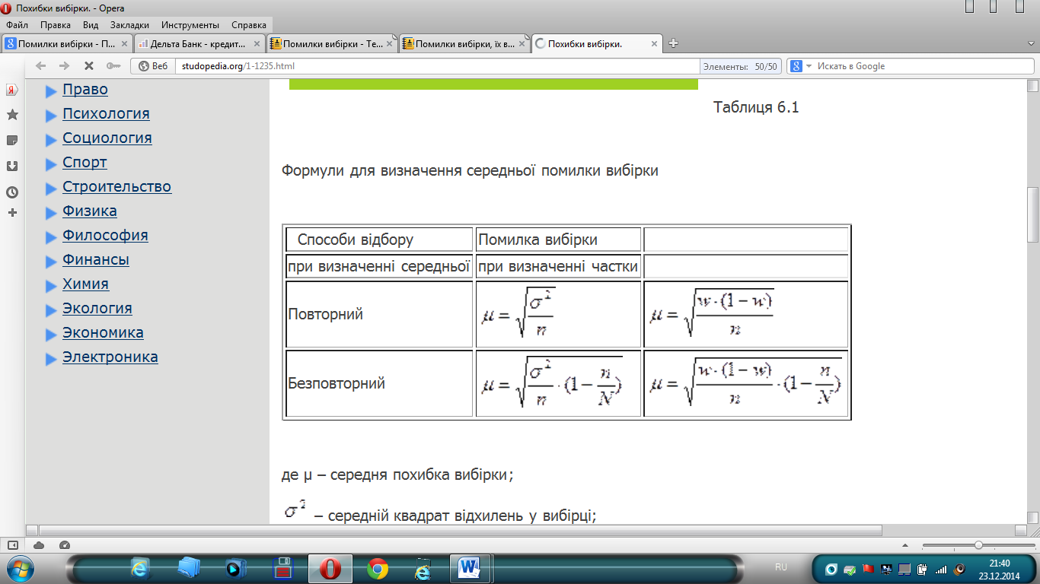The height and width of the screenshot is (584, 1040).
Task: Open the Файл menu
Action: coord(17,24)
